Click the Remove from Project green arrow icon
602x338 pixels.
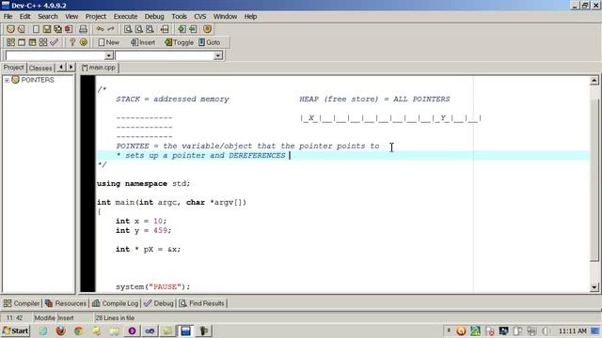click(x=193, y=29)
